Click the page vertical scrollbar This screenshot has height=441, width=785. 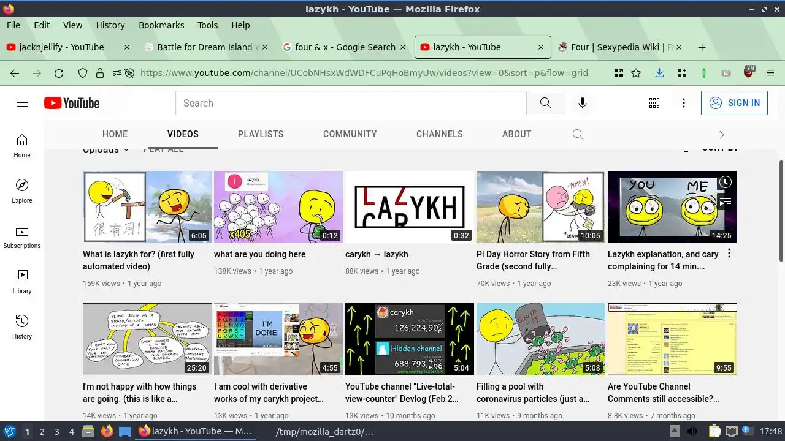tap(781, 211)
